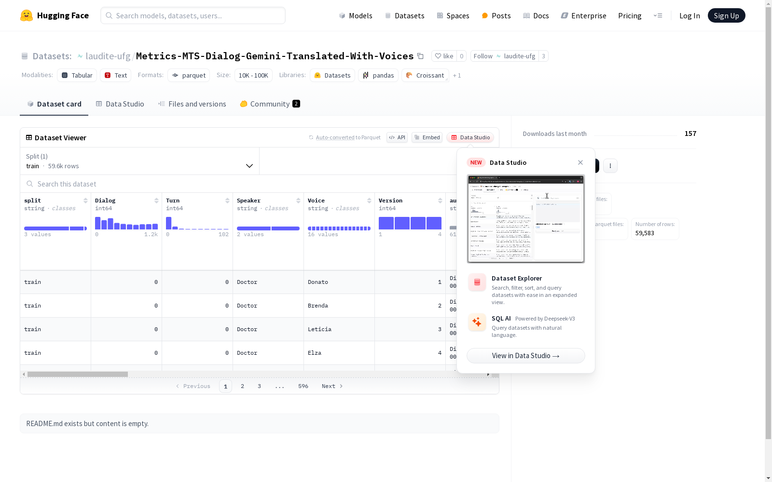This screenshot has width=772, height=482.
Task: Open the Enterprise page
Action: click(583, 15)
